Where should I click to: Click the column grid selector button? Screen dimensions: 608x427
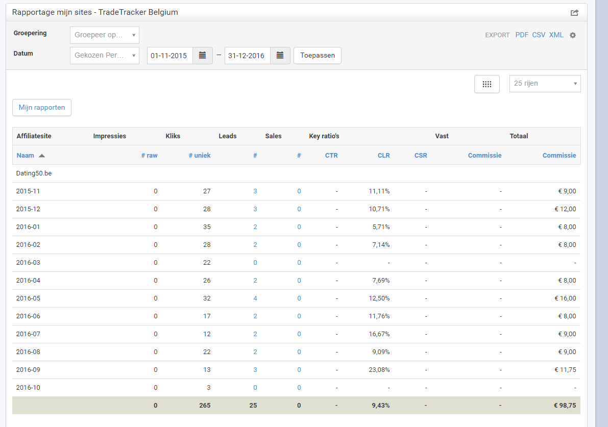487,84
